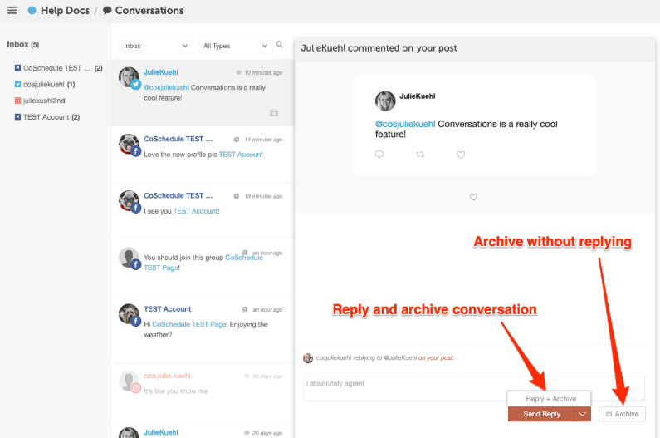Click the juliekuehl2nd Instagram icon in sidebar
660x438 pixels.
(x=17, y=101)
